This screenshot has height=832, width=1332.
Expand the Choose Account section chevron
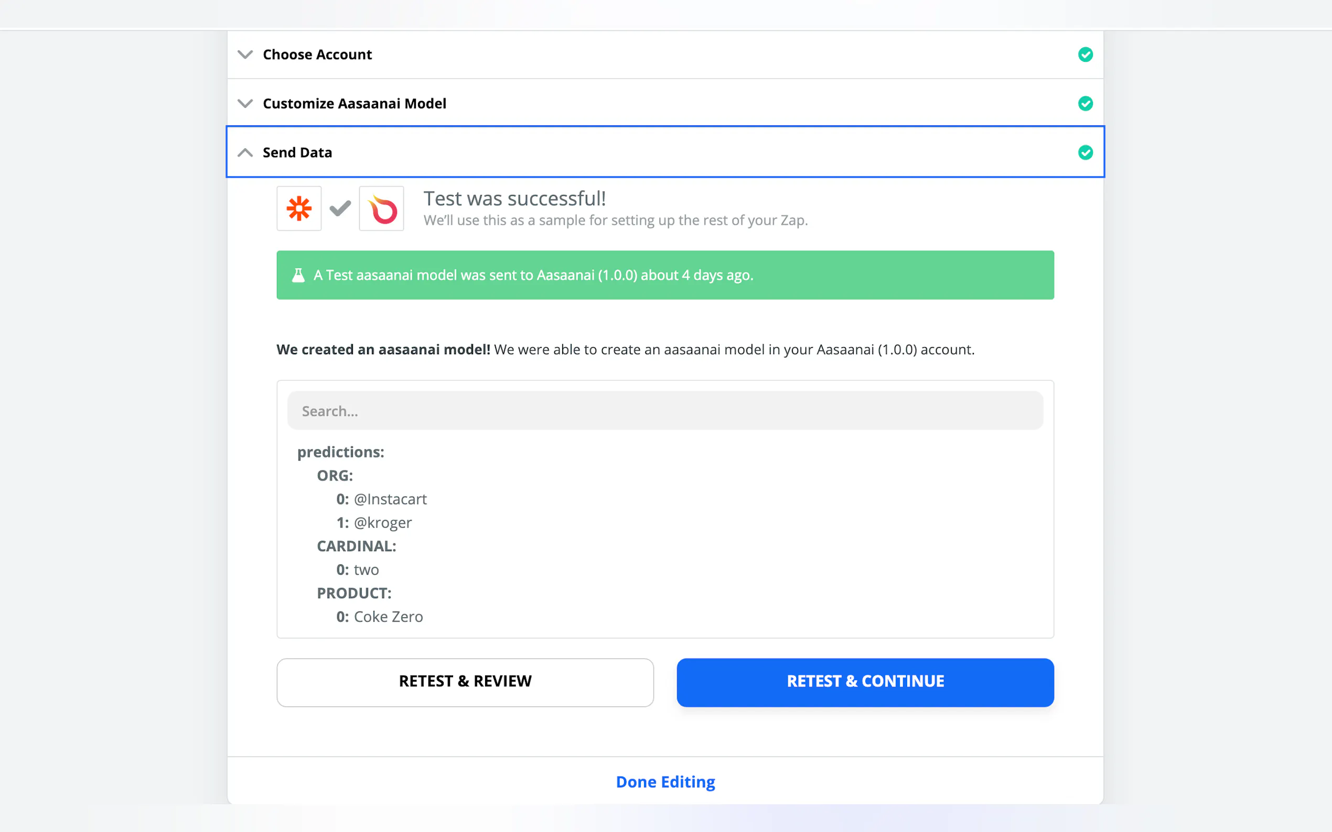click(x=245, y=54)
